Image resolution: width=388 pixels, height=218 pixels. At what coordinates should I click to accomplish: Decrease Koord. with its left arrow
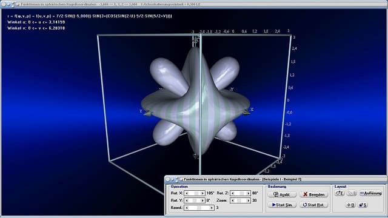[187, 208]
